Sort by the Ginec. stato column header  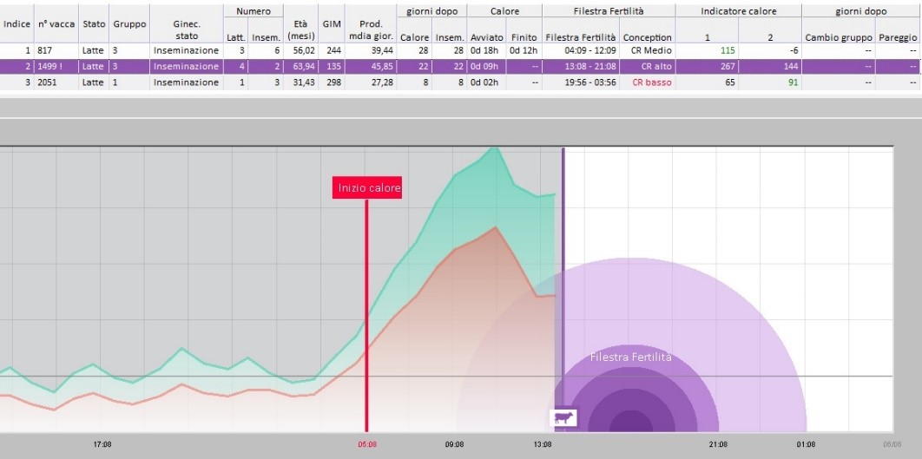point(187,30)
